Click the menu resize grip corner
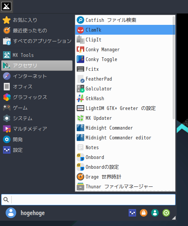The width and height of the screenshot is (188, 226). click(x=174, y=218)
